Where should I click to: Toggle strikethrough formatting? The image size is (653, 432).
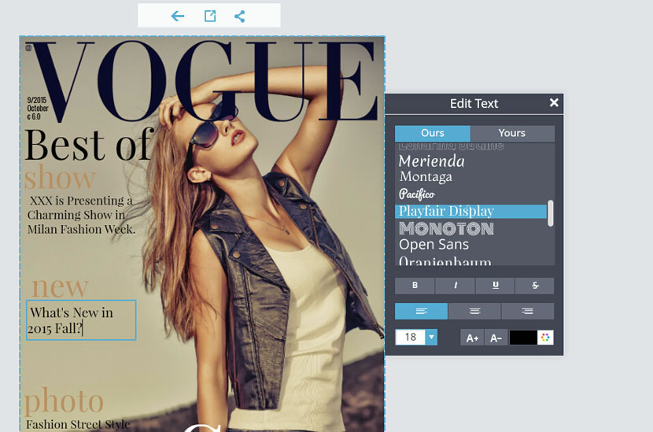[x=535, y=286]
